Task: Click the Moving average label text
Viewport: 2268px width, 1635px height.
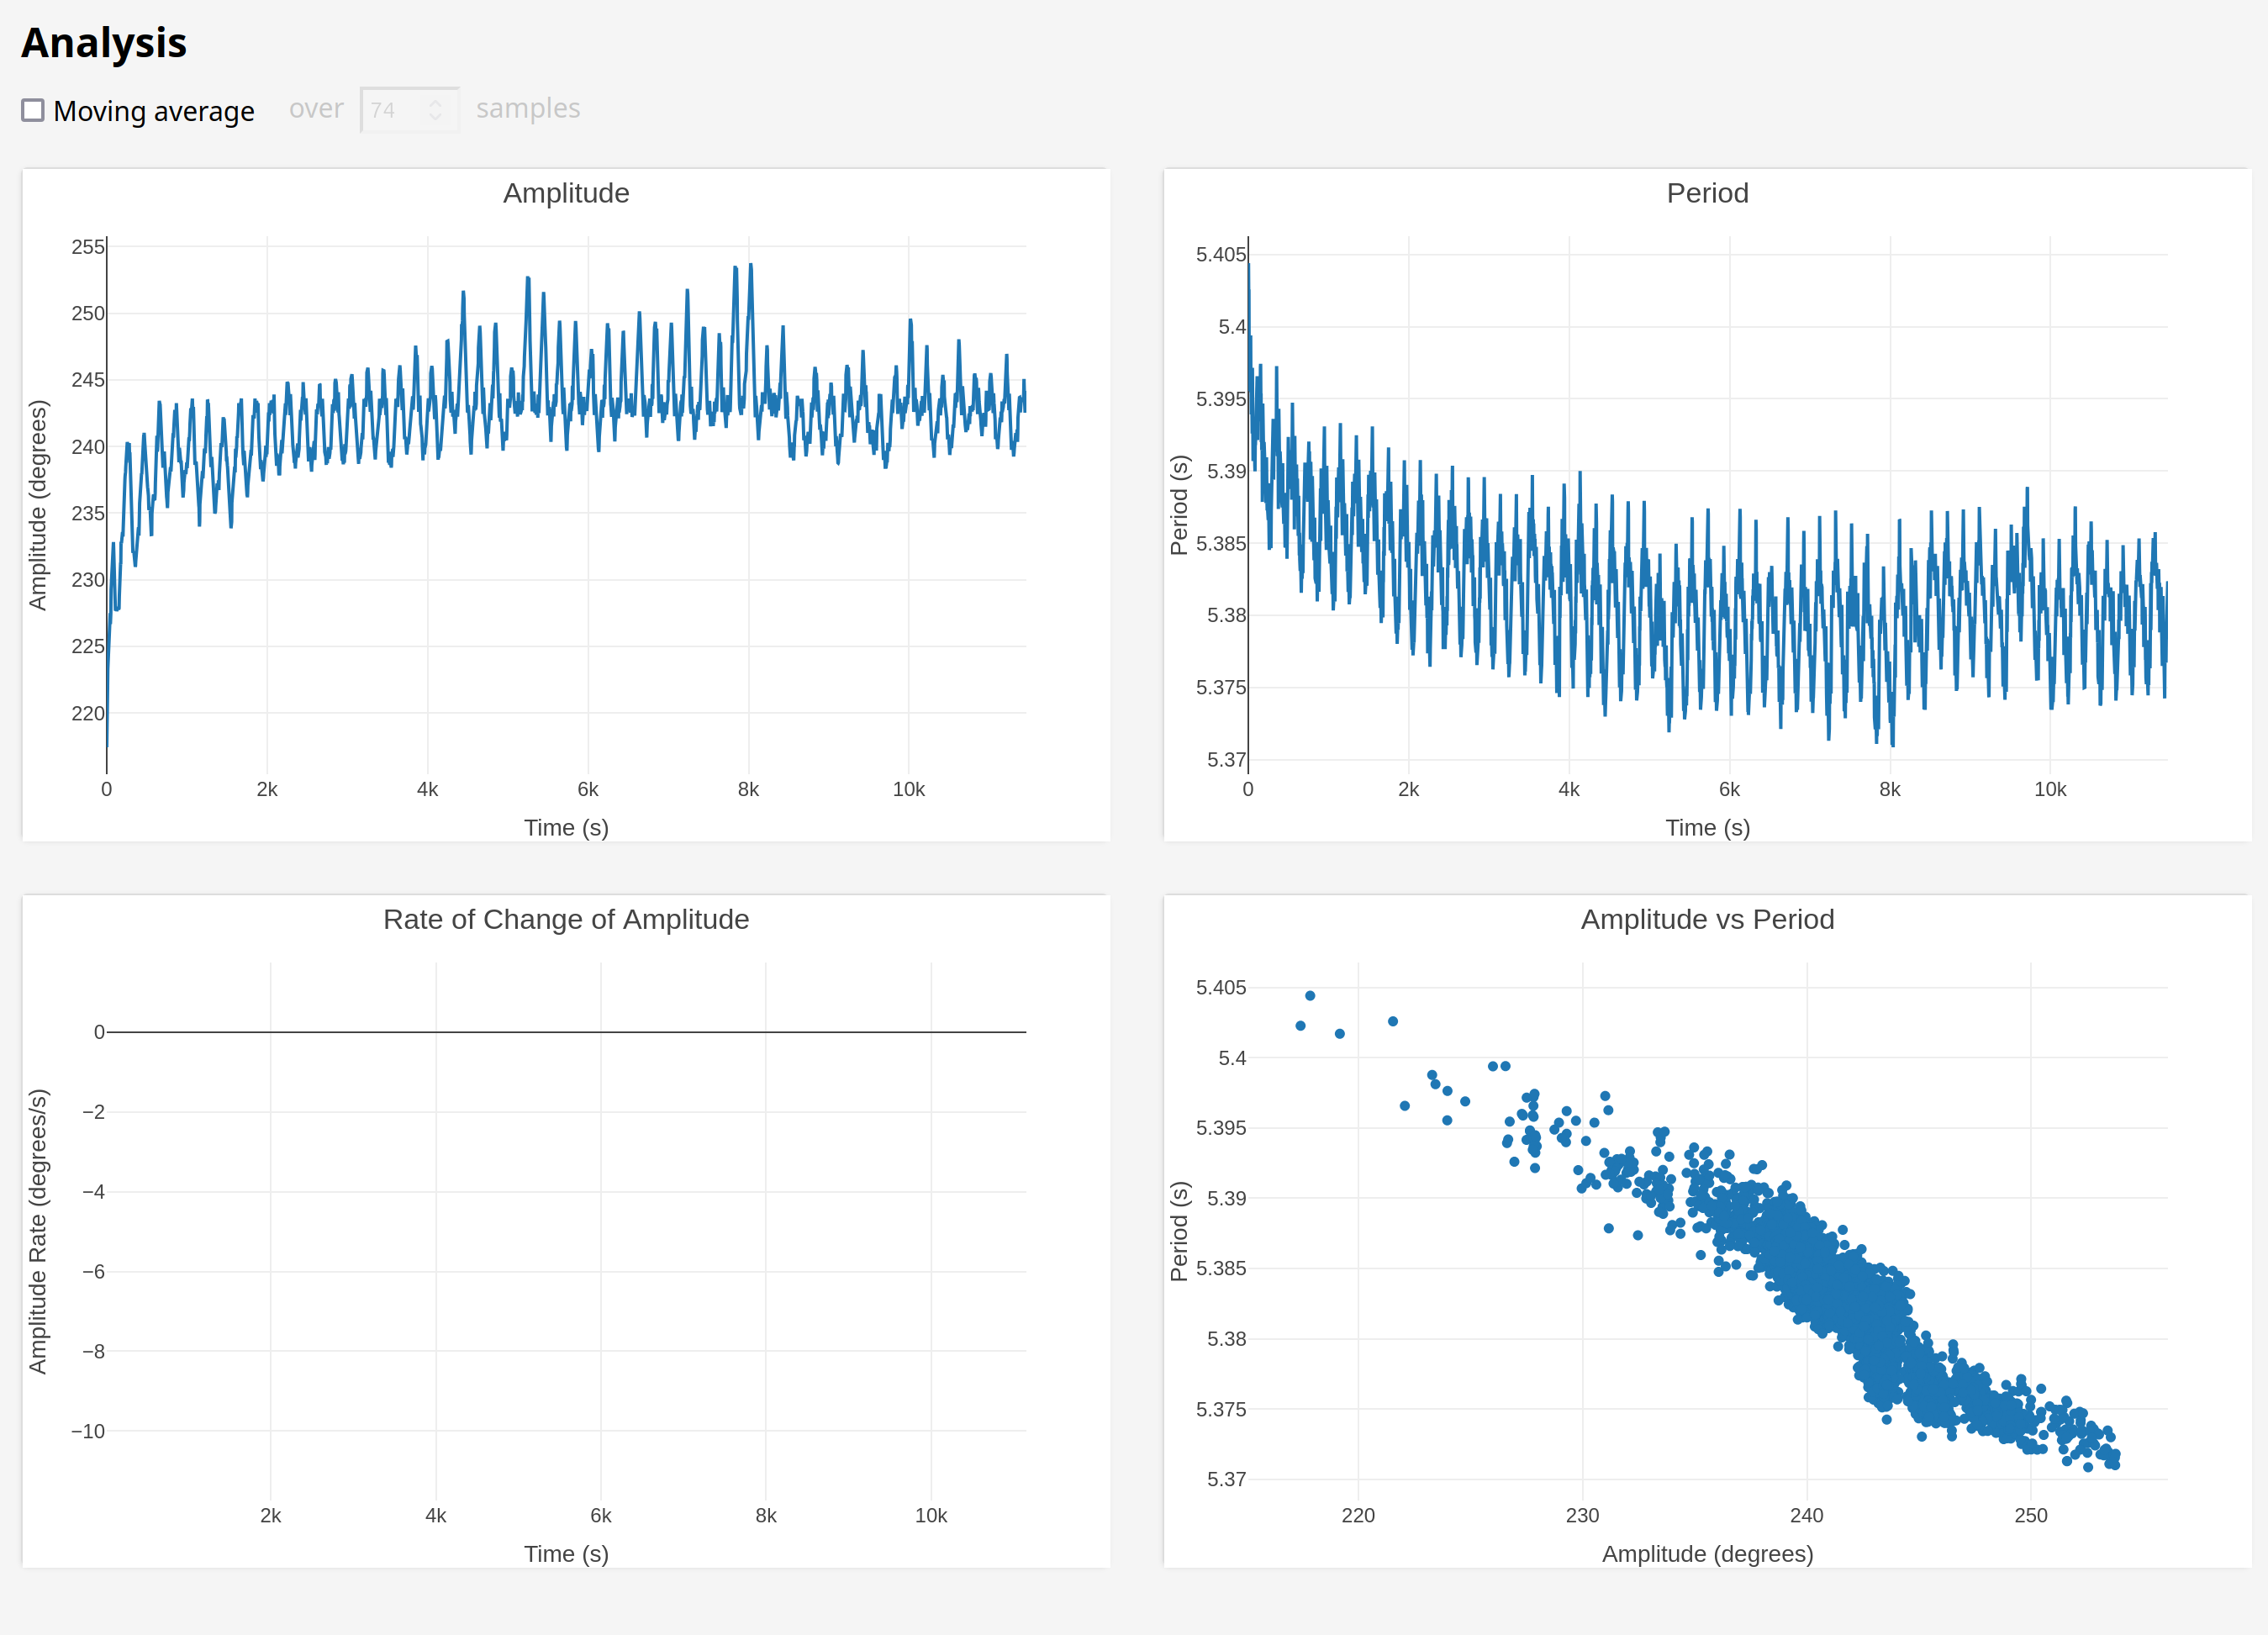Action: click(153, 111)
